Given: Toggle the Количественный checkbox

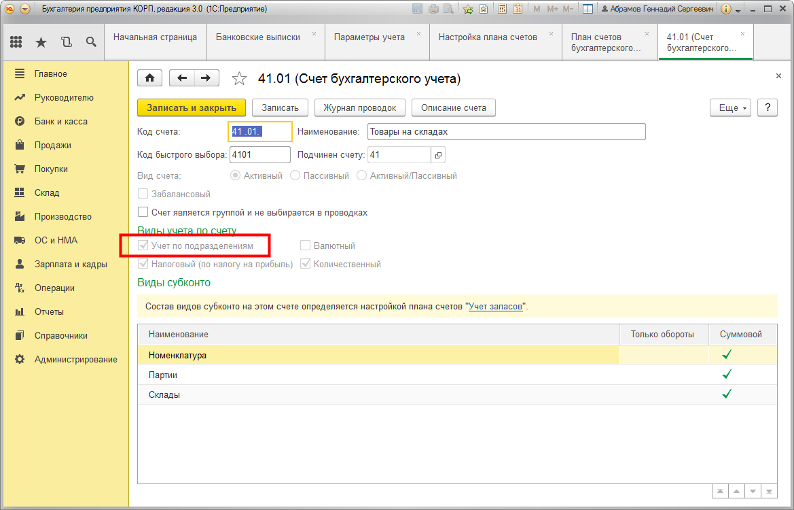Looking at the screenshot, I should (x=306, y=264).
